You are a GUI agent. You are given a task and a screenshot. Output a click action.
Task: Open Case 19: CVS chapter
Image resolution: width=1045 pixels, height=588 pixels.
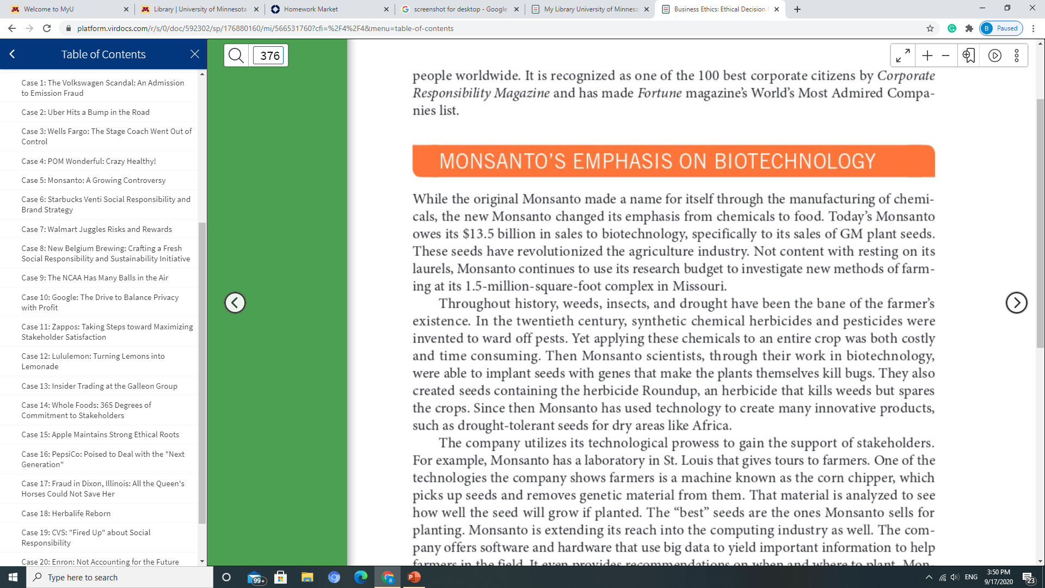click(86, 537)
